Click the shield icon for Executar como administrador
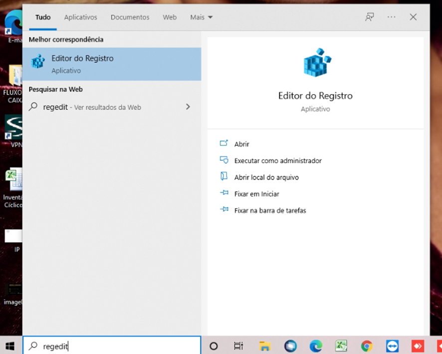Viewport: 442px width, 354px height. click(224, 160)
